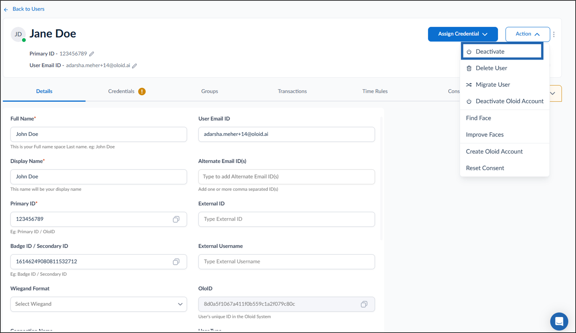The height and width of the screenshot is (333, 576).
Task: Choose Improve Faces in the Action menu
Action: 505,134
